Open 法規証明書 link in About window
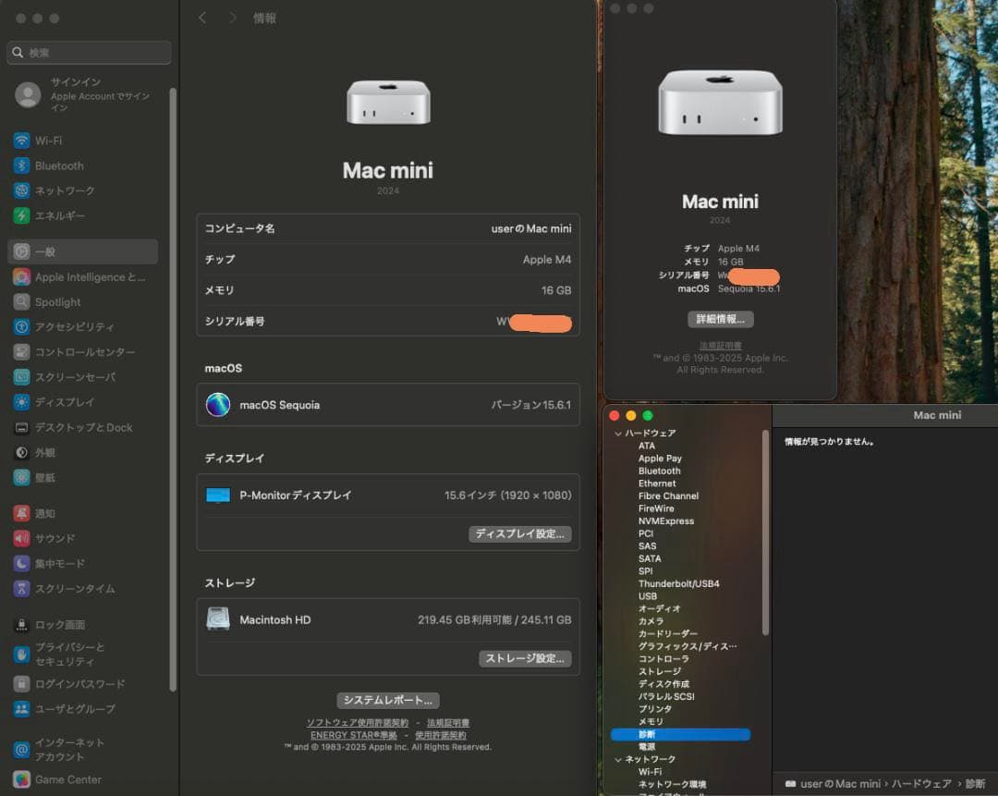Viewport: 998px width, 796px height. point(721,345)
